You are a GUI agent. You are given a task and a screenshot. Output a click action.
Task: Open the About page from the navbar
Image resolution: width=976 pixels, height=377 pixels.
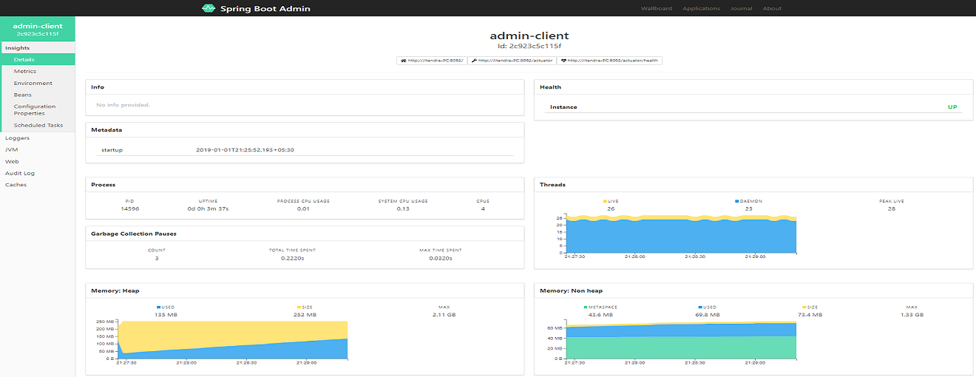(x=772, y=9)
